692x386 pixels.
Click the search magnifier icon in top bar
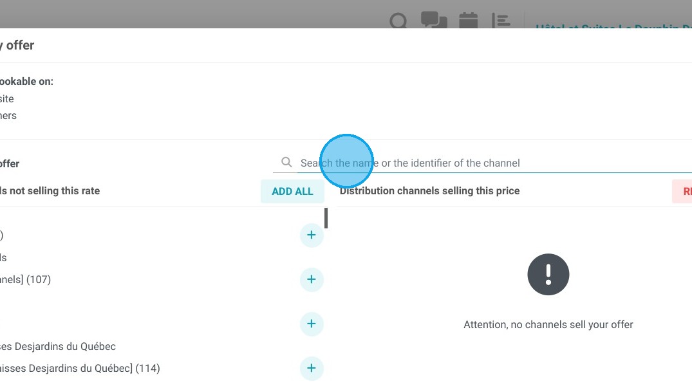coord(398,21)
